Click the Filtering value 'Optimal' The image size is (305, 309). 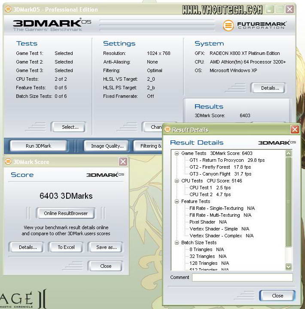pos(155,70)
